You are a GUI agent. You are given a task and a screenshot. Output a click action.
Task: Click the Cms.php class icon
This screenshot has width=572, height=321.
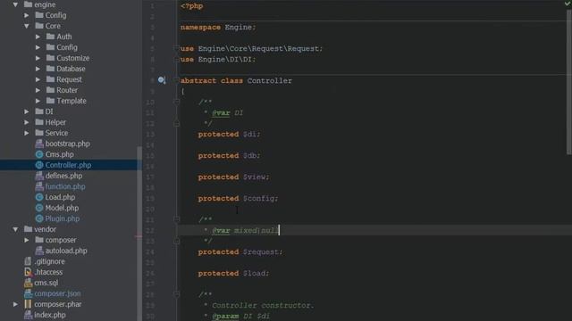tap(39, 154)
